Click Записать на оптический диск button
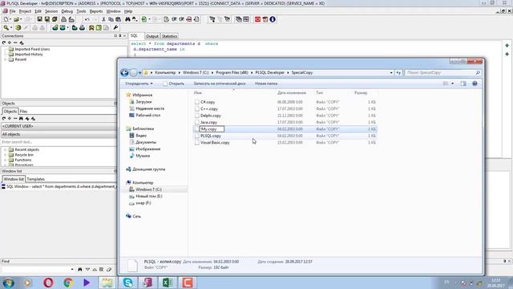The width and height of the screenshot is (513, 289). coord(219,83)
